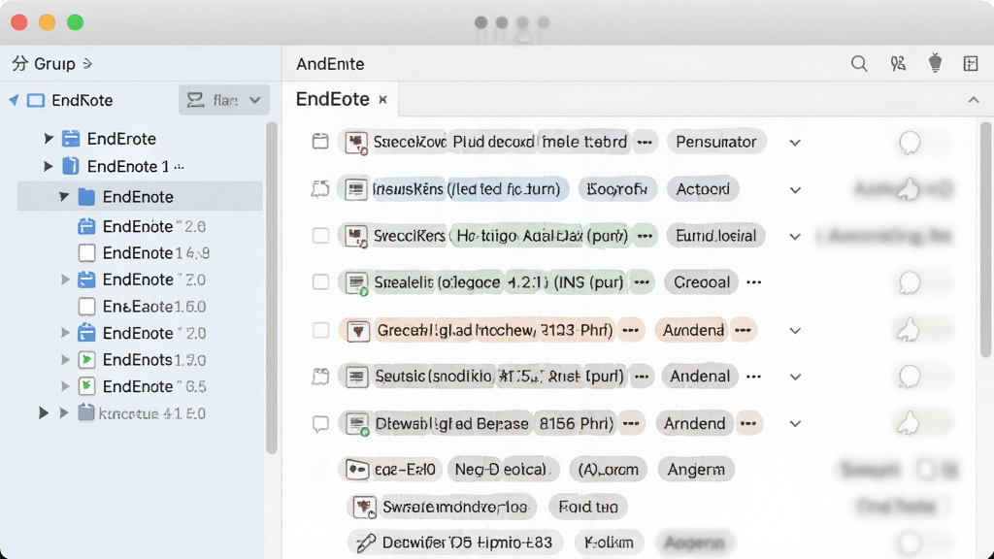This screenshot has width=994, height=559.
Task: Check the box on the Seutsic row
Action: 320,377
